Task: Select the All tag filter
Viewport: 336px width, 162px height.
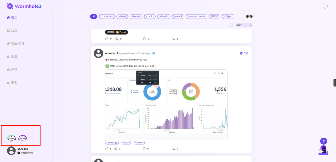Action: (x=94, y=16)
